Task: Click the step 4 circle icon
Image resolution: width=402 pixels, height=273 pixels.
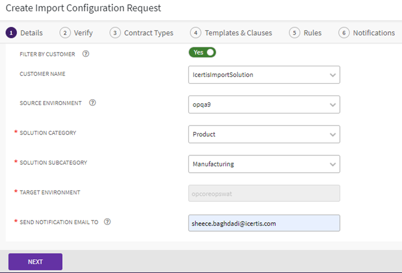Action: point(196,33)
